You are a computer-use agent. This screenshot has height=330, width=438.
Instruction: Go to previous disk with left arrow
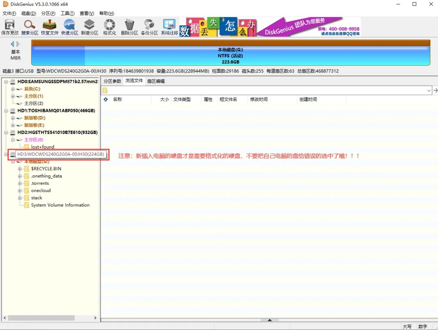click(12, 44)
